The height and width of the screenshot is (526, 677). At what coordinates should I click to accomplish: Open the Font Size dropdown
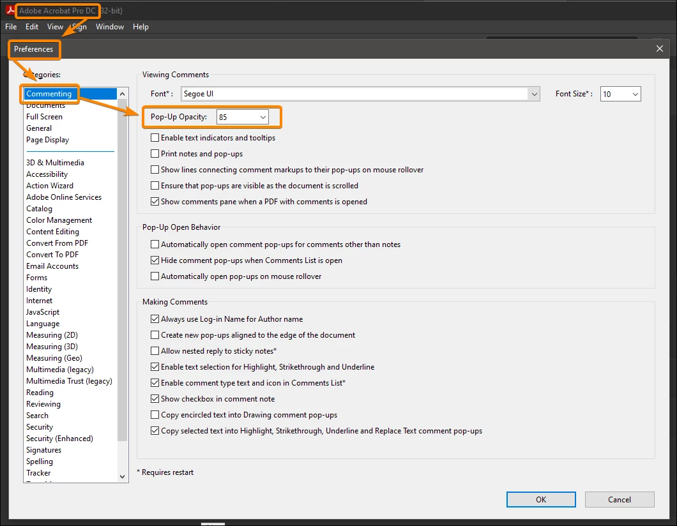point(620,94)
